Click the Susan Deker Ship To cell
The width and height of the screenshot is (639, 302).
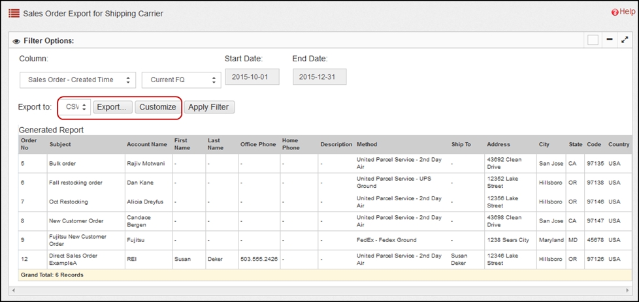(x=460, y=259)
